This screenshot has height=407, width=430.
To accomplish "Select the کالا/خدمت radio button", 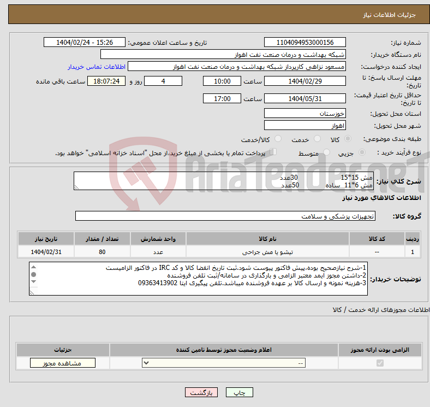I will (x=278, y=139).
